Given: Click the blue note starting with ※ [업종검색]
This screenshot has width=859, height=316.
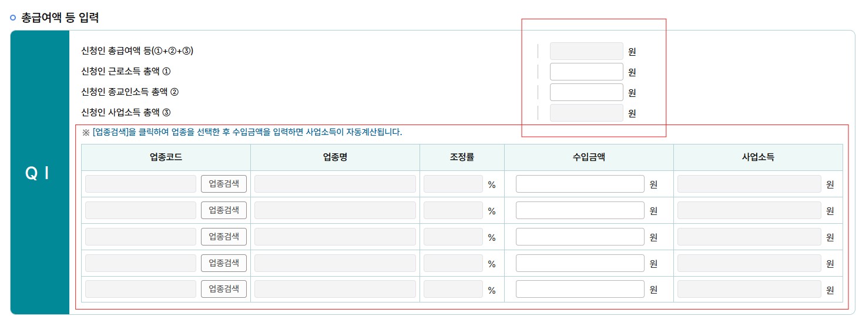Looking at the screenshot, I should click(x=242, y=132).
